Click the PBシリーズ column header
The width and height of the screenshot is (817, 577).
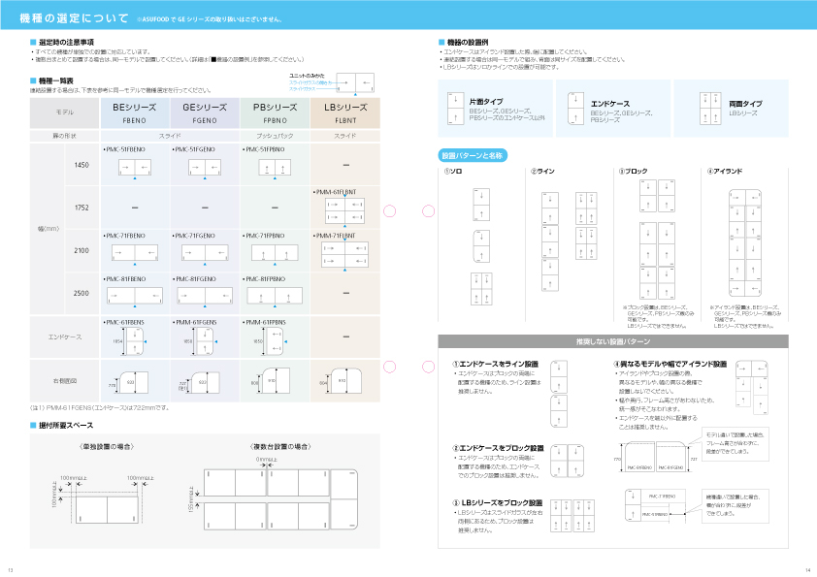[275, 113]
